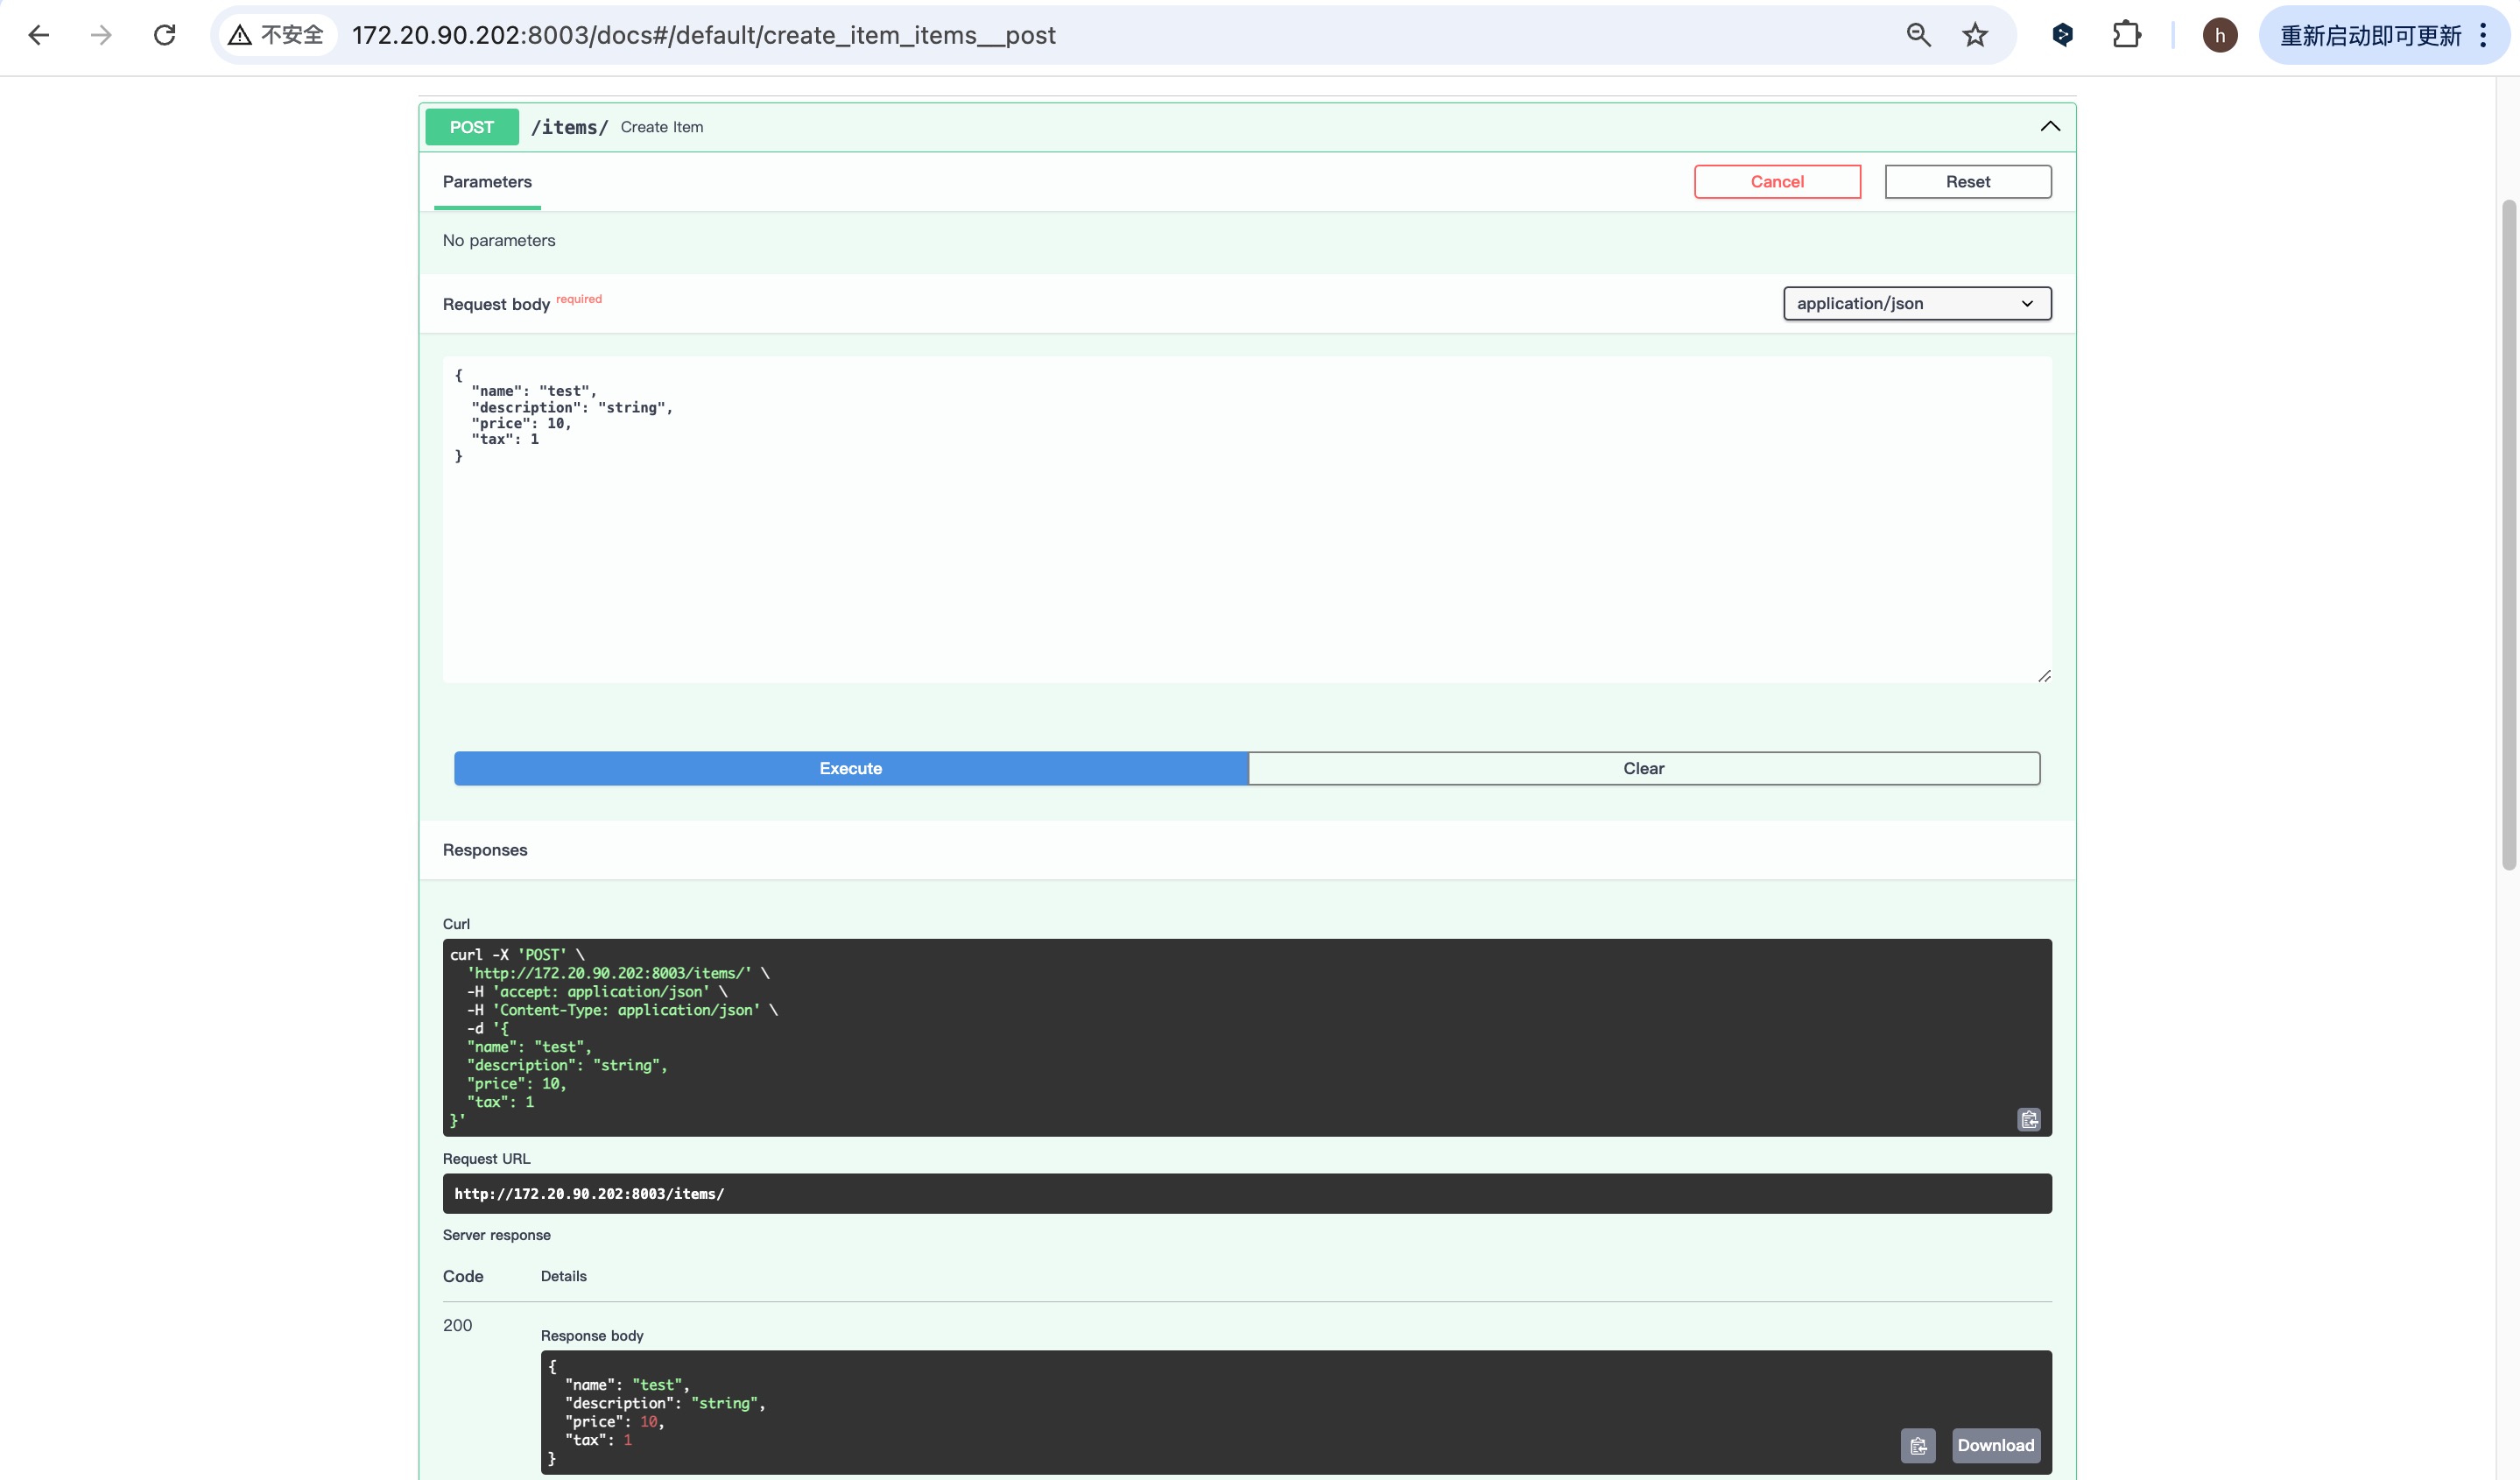The height and width of the screenshot is (1480, 2520).
Task: Reload the page with the refresh icon
Action: (x=165, y=36)
